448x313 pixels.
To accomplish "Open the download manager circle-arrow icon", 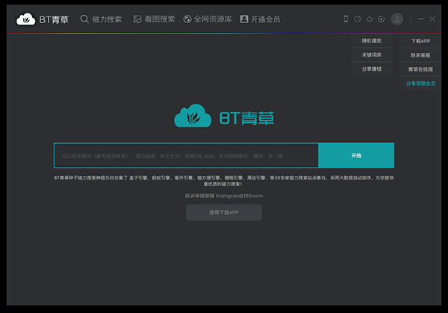I will coord(381,19).
